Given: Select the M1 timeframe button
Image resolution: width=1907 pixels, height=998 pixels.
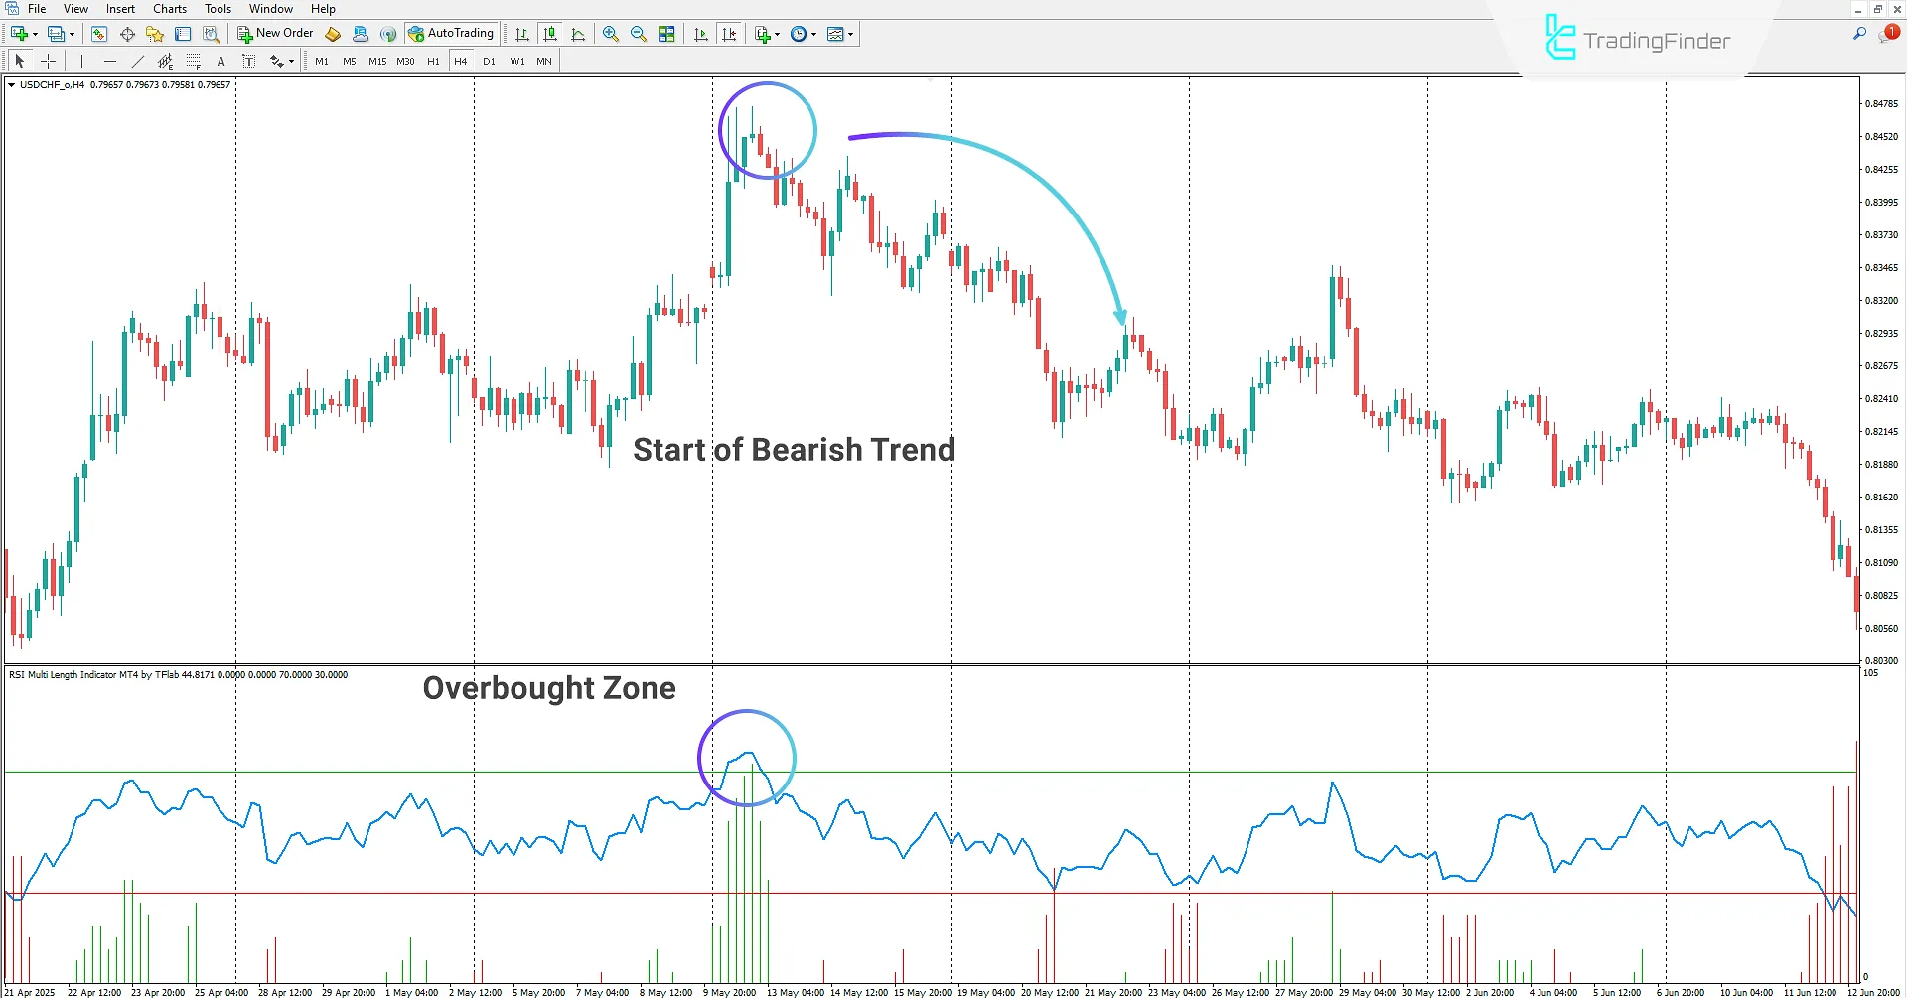Looking at the screenshot, I should point(322,61).
